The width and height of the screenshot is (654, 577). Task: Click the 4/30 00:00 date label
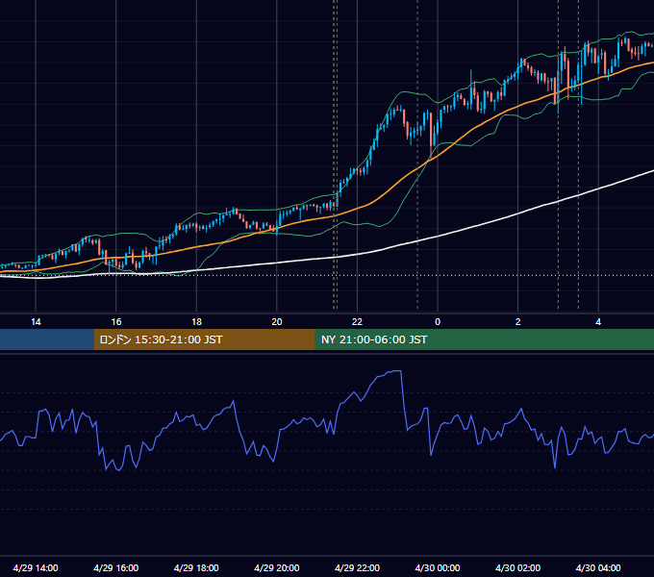point(438,567)
